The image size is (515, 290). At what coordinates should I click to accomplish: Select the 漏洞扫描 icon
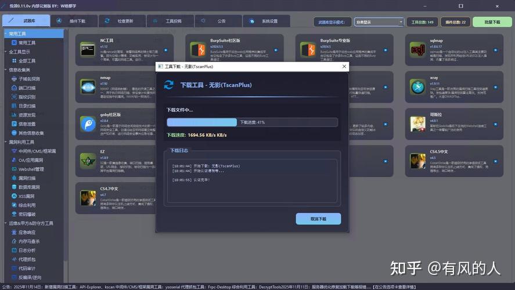pos(14,178)
